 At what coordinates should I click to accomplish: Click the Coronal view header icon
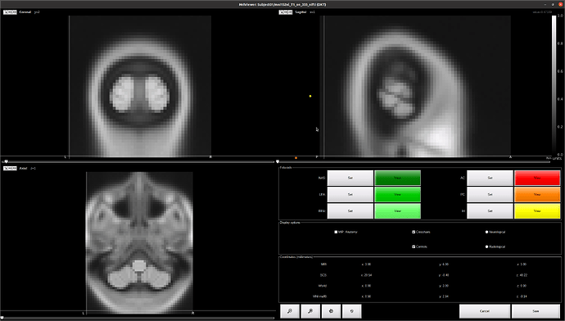pos(10,12)
